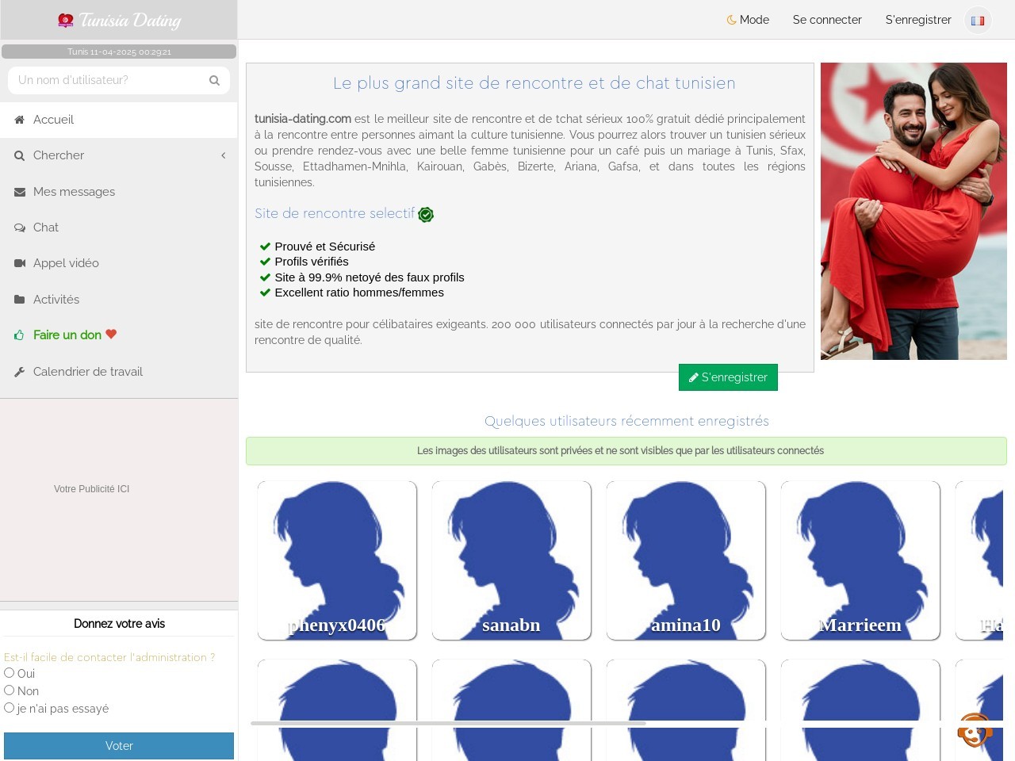
Task: Open Appel vidéo in the sidebar
Action: coord(119,263)
